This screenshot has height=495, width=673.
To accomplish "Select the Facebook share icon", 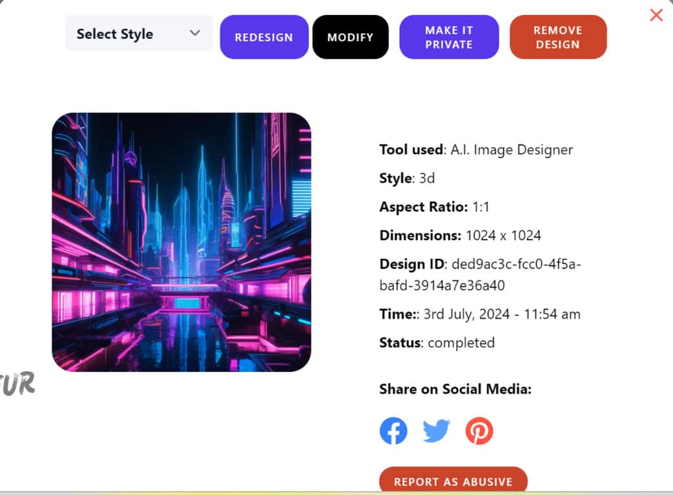I will pos(393,430).
